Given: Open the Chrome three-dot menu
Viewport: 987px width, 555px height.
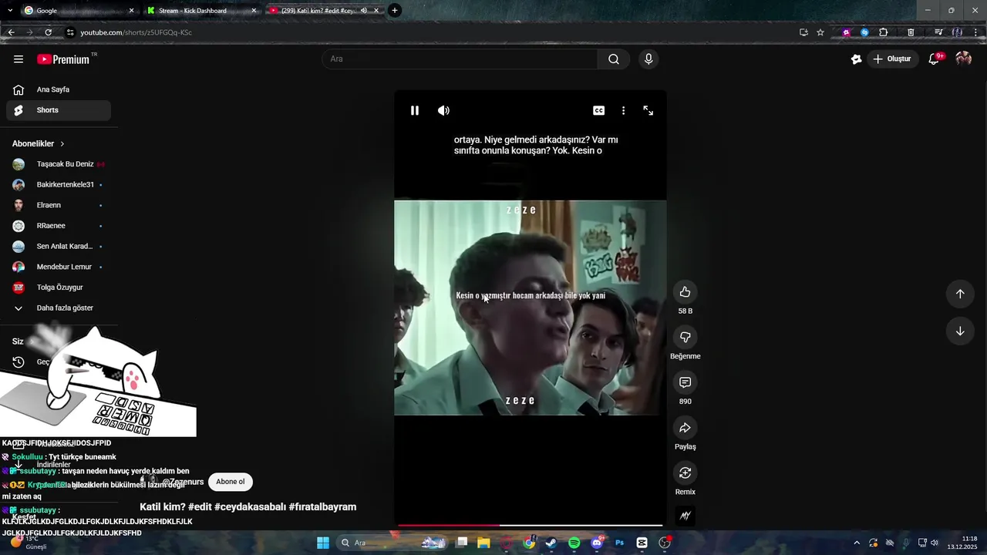Looking at the screenshot, I should click(975, 32).
